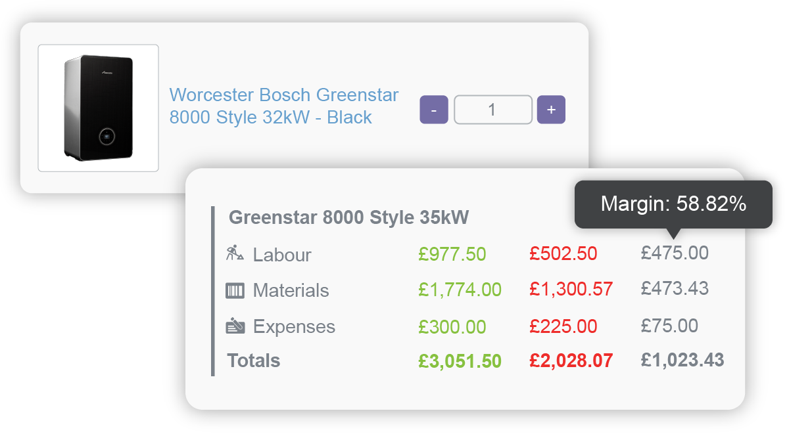Increase quantity with the plus button
The image size is (789, 438).
click(x=551, y=110)
